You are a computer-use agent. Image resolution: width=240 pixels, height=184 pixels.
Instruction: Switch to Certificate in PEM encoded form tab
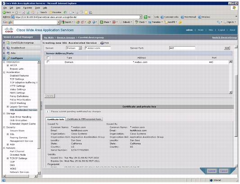click(x=84, y=119)
